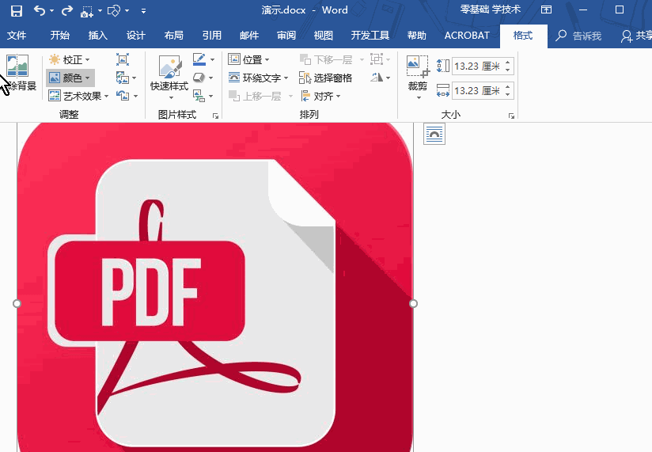The width and height of the screenshot is (652, 452).
Task: Expand Reset Picture dropdown arrow
Action: [136, 97]
